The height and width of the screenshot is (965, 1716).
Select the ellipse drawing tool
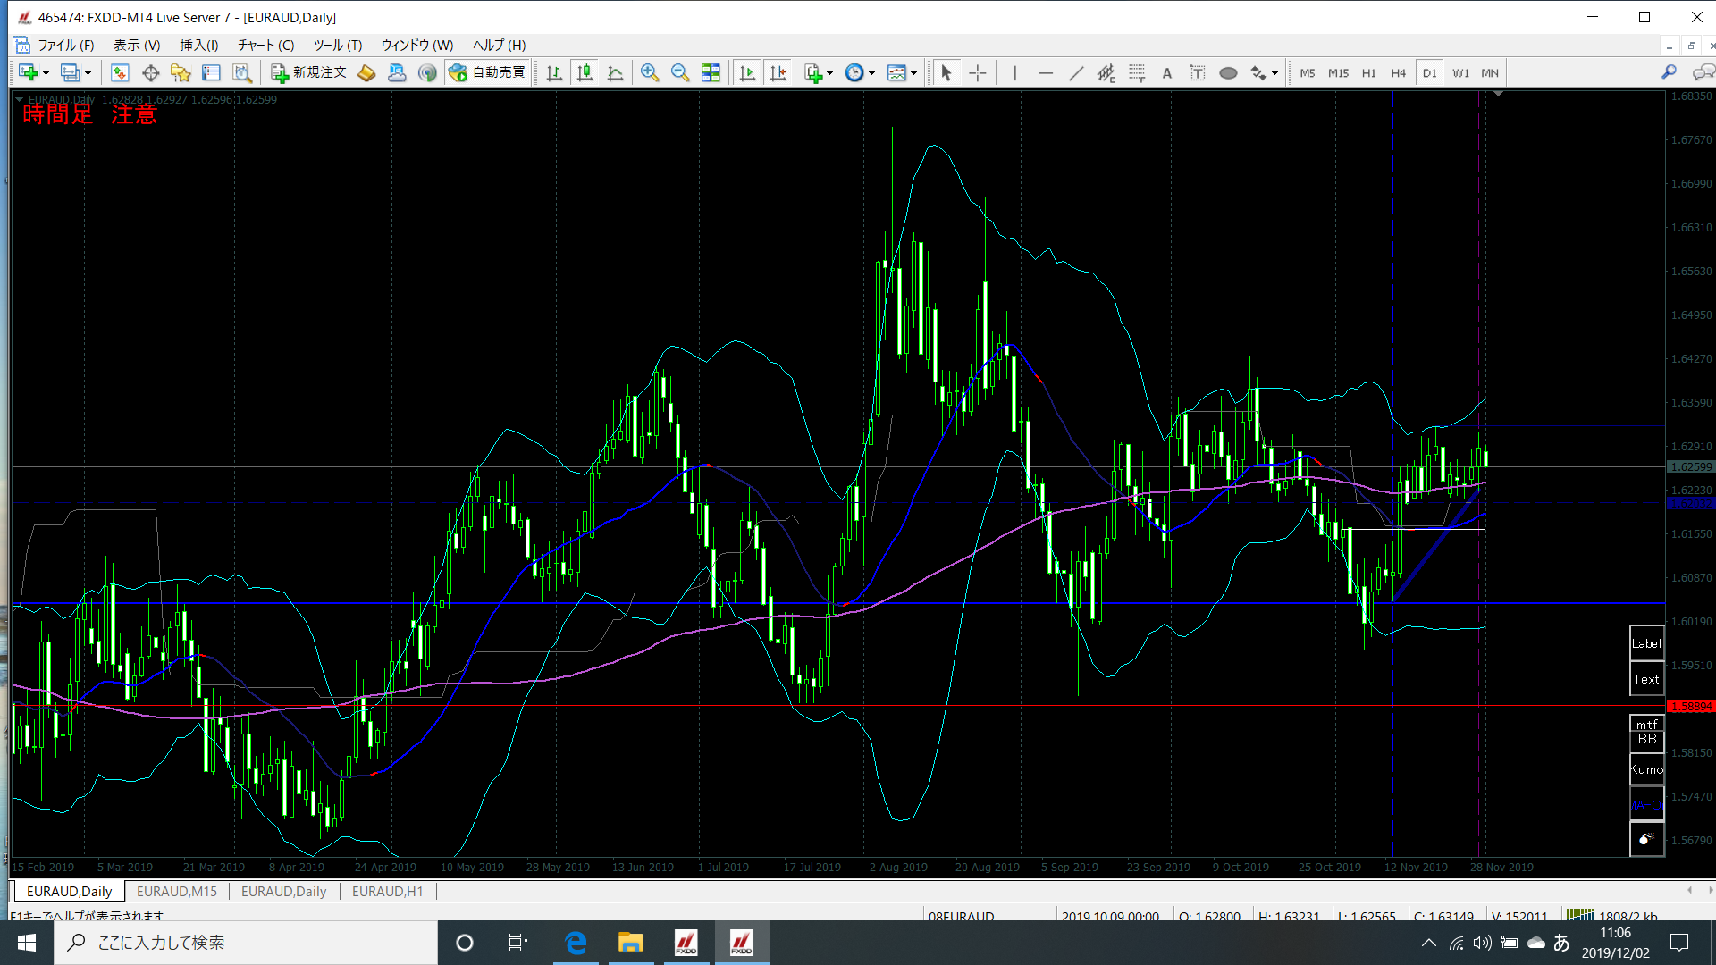coord(1228,73)
